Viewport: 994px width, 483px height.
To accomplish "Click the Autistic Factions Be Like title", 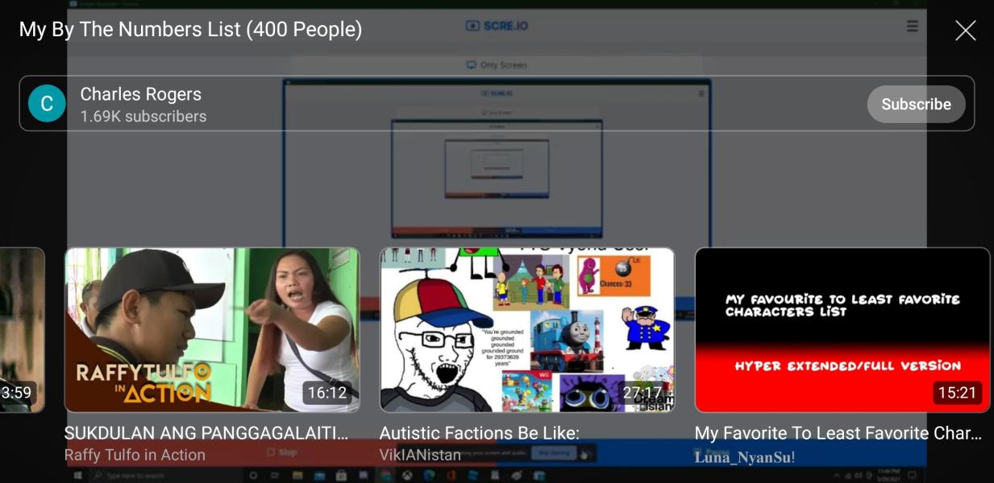I will 479,433.
